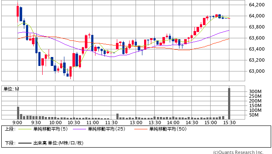Click the 13:00 time axis label
Screen dimensions: 272x154
click(x=136, y=123)
